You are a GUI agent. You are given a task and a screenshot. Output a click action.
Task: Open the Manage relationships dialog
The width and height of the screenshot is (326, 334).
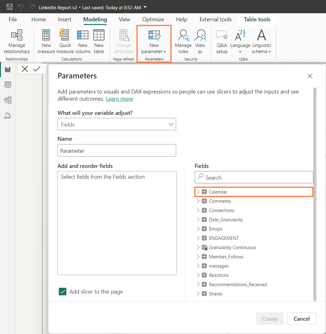[x=16, y=42]
